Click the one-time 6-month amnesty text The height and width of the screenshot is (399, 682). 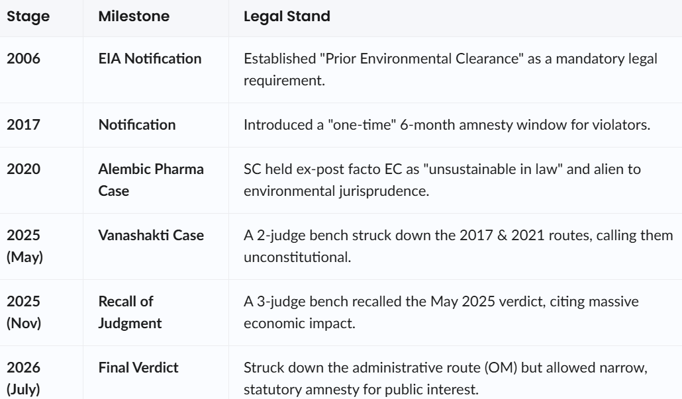pos(447,125)
